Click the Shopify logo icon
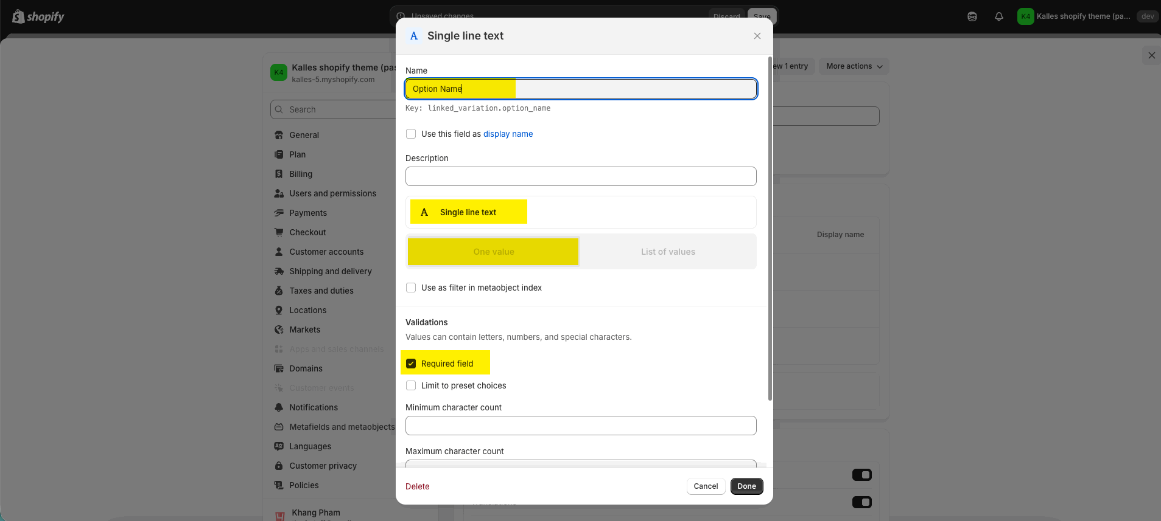The image size is (1161, 521). [19, 16]
